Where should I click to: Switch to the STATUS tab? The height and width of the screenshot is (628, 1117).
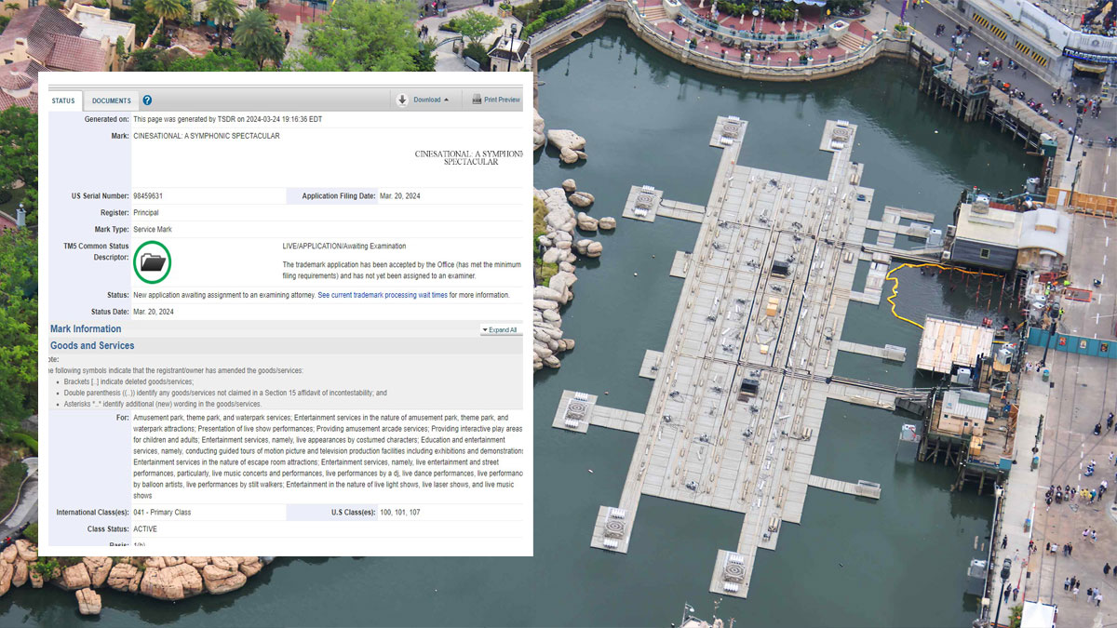tap(63, 100)
